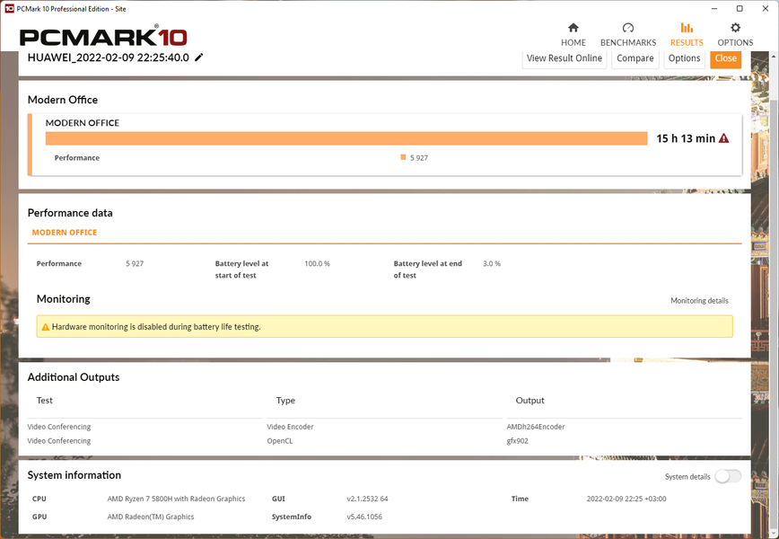Click the AMDh264Encoder output value
779x539 pixels.
(x=536, y=427)
